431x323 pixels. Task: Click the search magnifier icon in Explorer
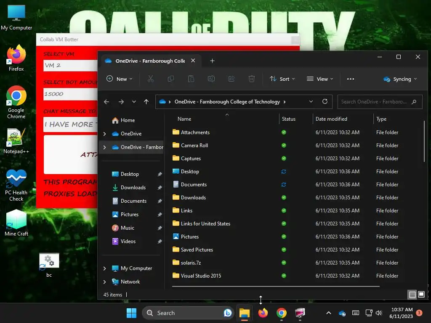click(414, 102)
